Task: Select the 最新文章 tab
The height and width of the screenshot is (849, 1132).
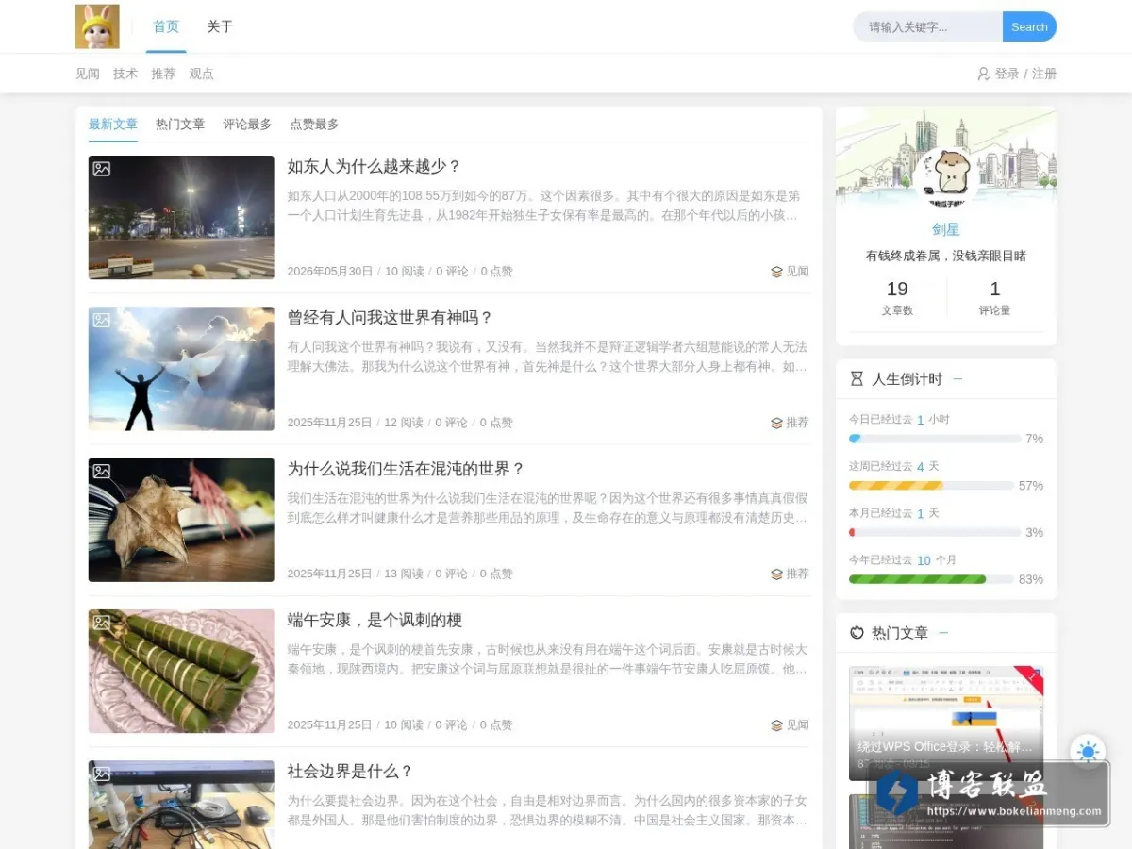Action: 113,125
